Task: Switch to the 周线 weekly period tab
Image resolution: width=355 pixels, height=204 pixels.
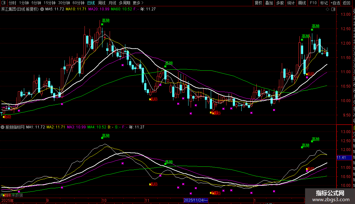Action: 102,3
